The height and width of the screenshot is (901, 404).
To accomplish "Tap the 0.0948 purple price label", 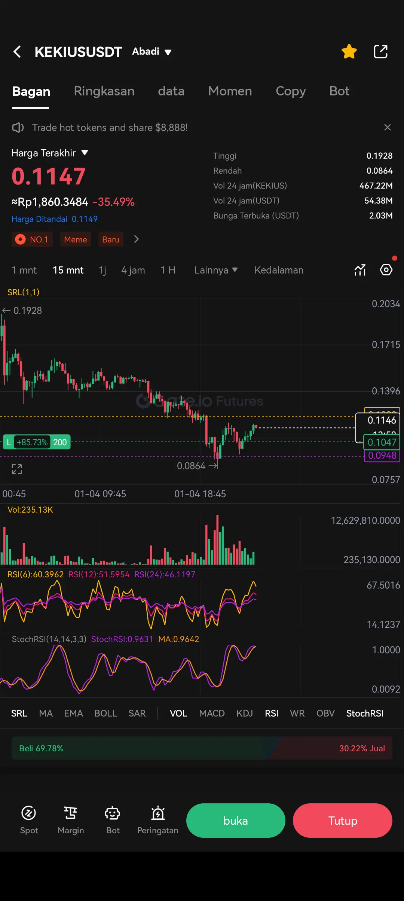I will pyautogui.click(x=382, y=455).
